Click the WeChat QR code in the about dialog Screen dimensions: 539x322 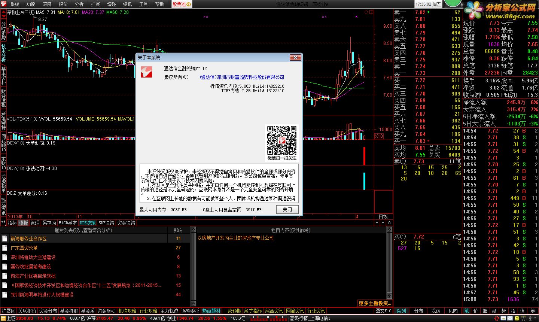[282, 140]
